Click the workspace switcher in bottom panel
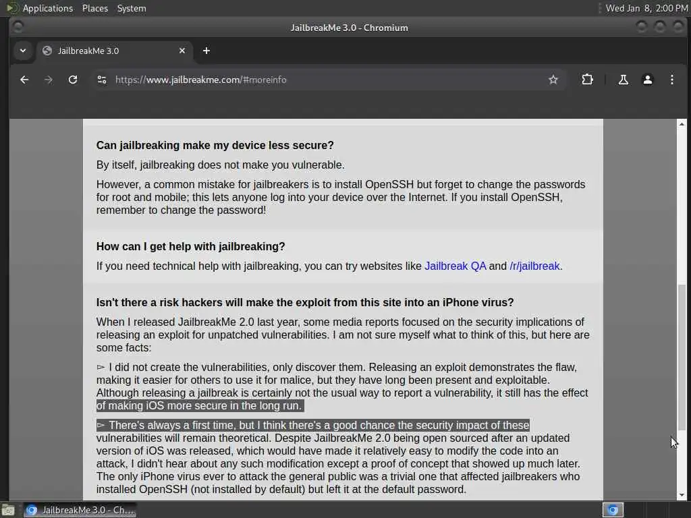The image size is (691, 518). (613, 510)
